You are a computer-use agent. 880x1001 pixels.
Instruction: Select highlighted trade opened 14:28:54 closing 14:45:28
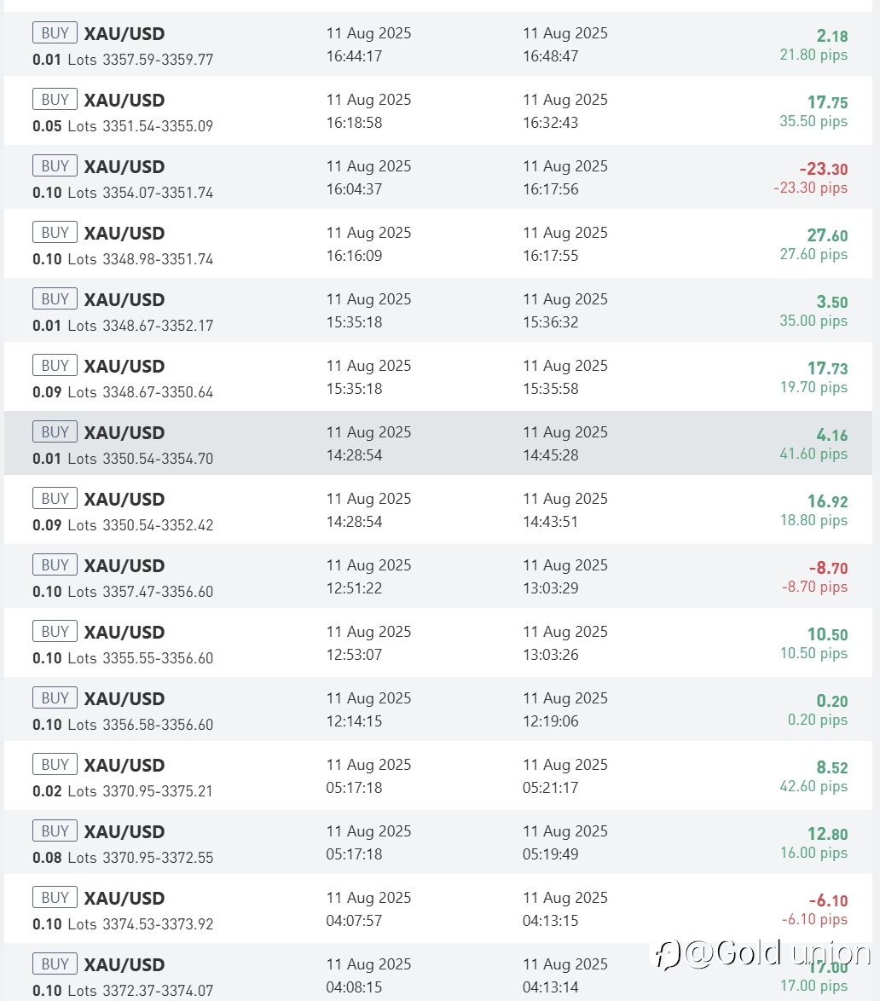(x=438, y=443)
